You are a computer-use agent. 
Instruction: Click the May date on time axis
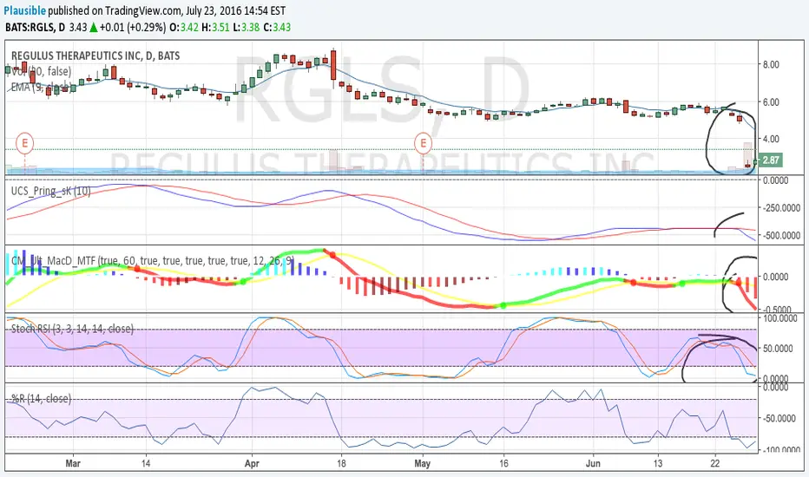pos(423,463)
